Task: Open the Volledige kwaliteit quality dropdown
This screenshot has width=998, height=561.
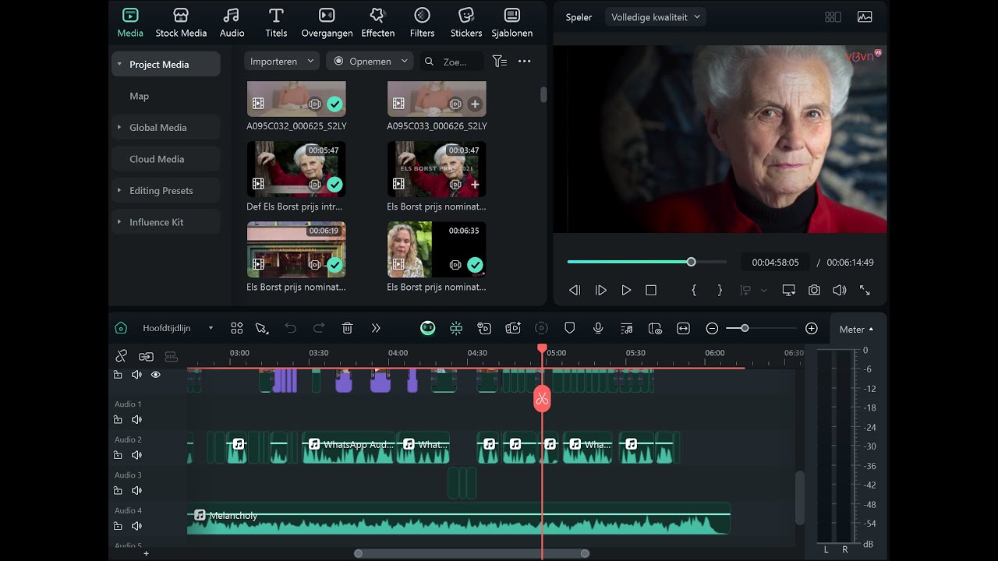Action: pos(656,17)
